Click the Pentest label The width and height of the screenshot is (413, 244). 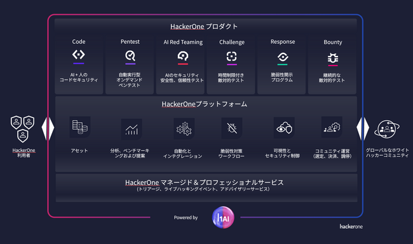pos(130,42)
